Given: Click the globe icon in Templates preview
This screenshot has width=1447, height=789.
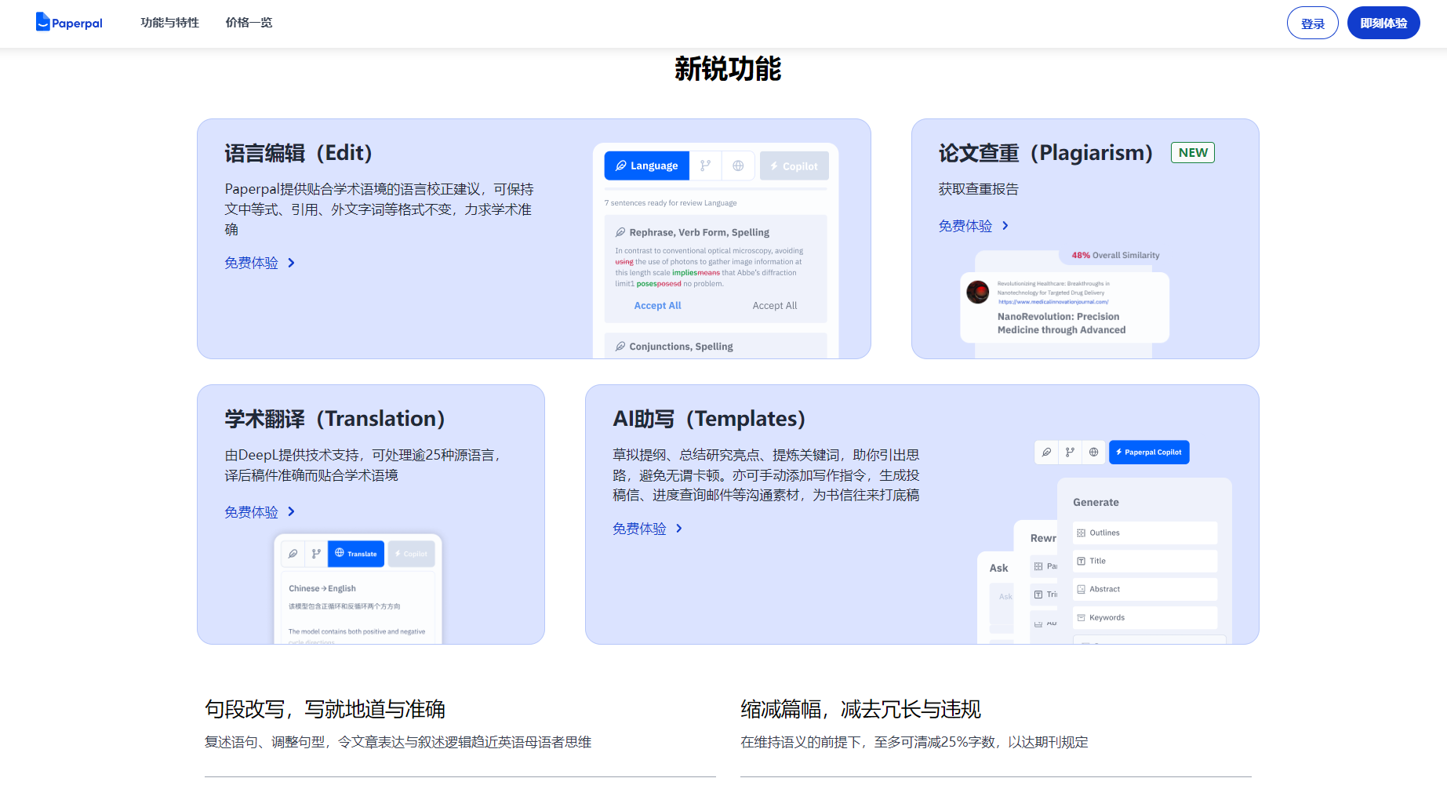Looking at the screenshot, I should point(1093,452).
